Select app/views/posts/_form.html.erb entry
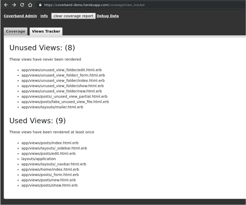Image resolution: width=246 pixels, height=205 pixels. coord(50,175)
